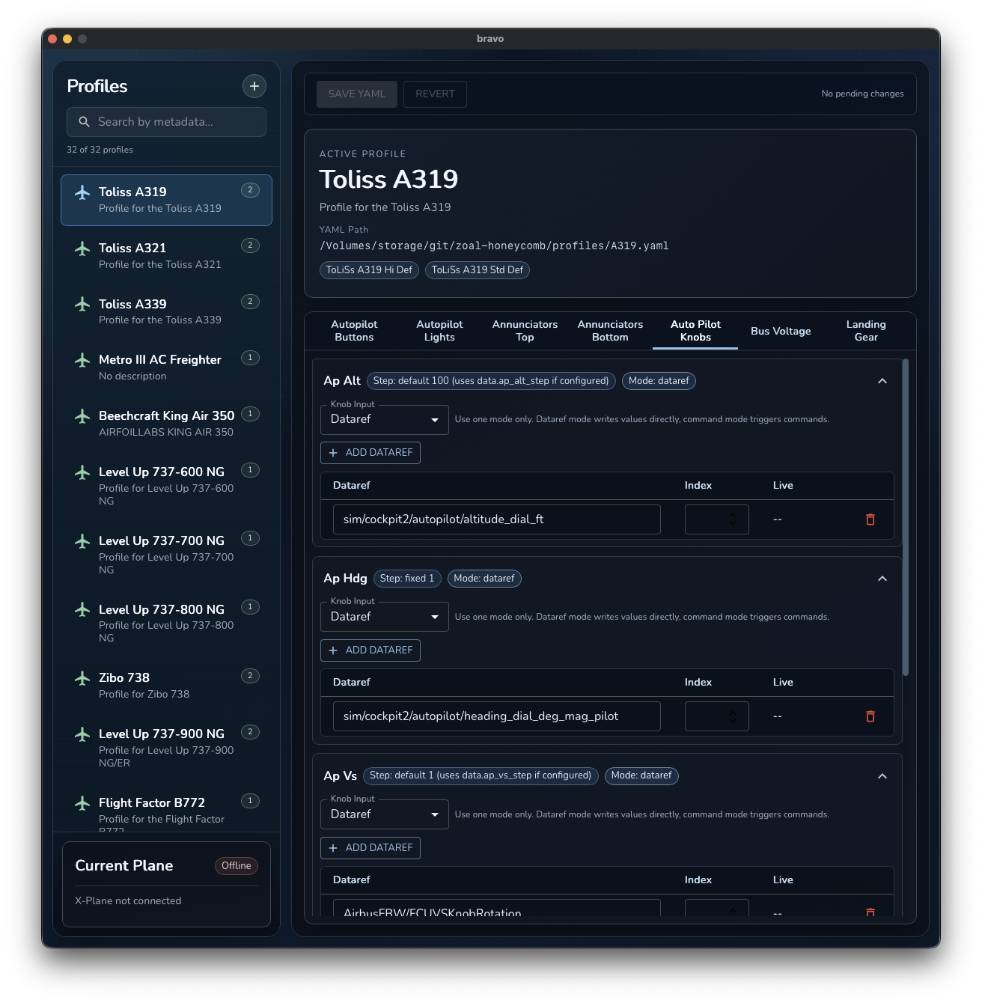Delete the altitude_dial_ft dataref row
This screenshot has height=1003, width=982.
[870, 519]
